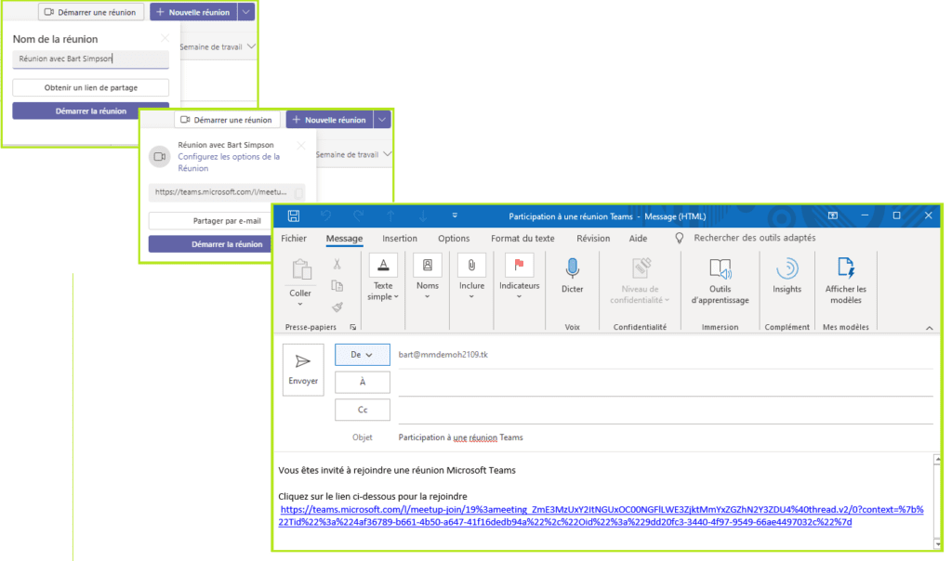The height and width of the screenshot is (561, 952).
Task: Click the previous item up arrow
Action: click(x=390, y=215)
